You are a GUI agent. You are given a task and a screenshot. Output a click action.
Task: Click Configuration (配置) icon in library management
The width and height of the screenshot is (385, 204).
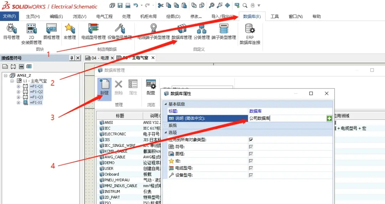(x=151, y=87)
